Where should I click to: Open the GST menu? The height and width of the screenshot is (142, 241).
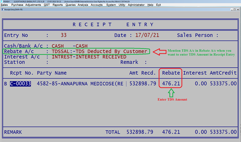(x=47, y=5)
